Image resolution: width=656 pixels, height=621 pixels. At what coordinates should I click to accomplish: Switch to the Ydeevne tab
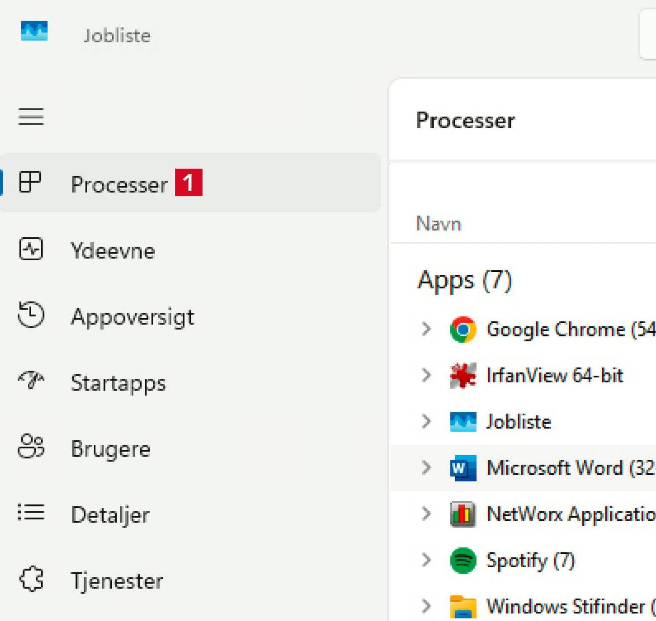tap(113, 251)
